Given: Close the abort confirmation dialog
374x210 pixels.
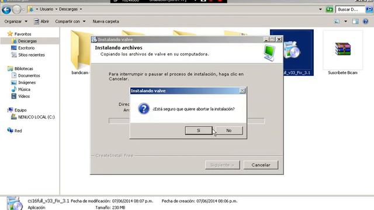Looking at the screenshot, I should click(x=242, y=91).
